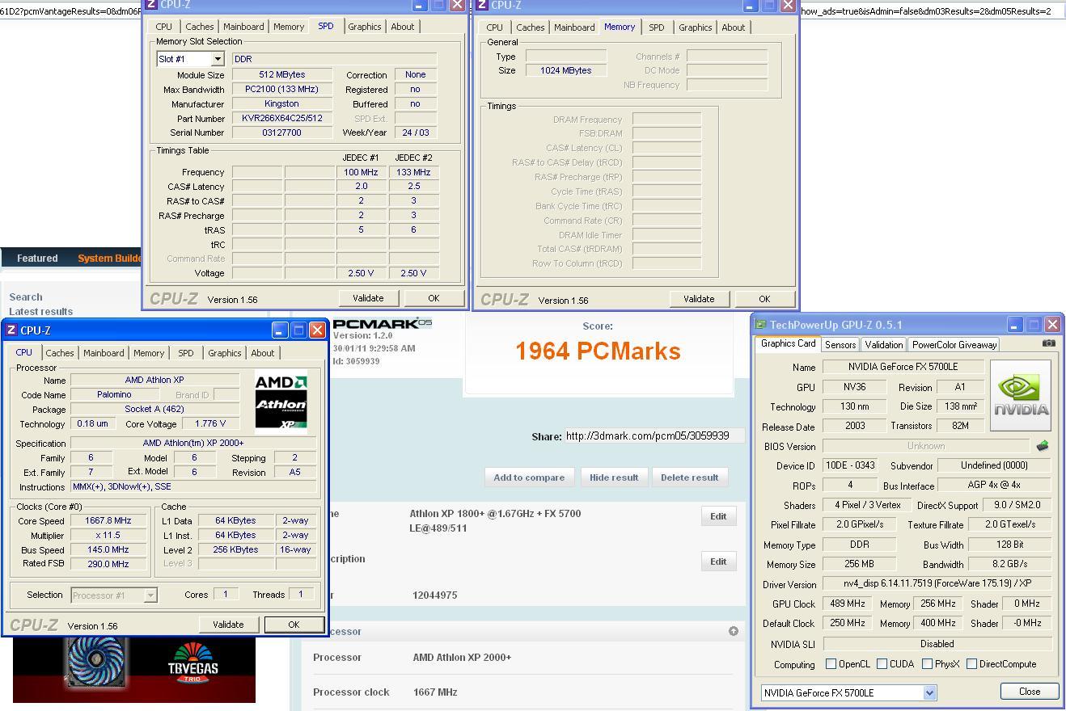The width and height of the screenshot is (1066, 711).
Task: Click Validate in the CPU-Z Processor window
Action: click(228, 625)
